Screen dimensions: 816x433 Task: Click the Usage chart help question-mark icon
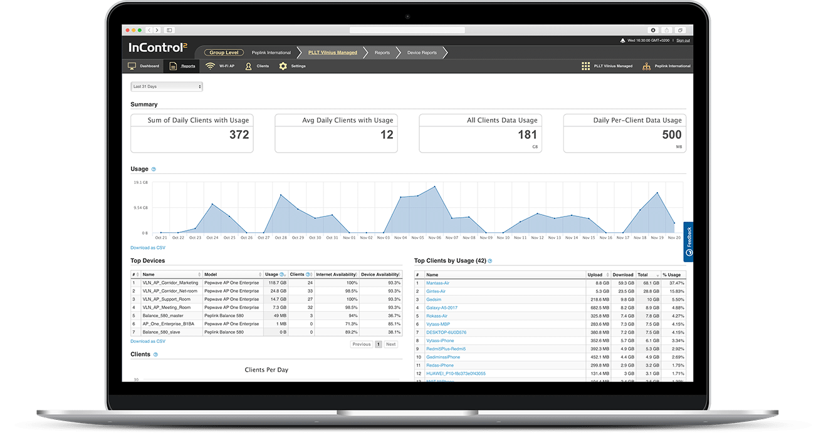[152, 168]
